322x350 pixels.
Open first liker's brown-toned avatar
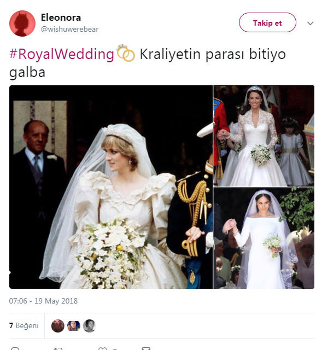click(x=58, y=326)
